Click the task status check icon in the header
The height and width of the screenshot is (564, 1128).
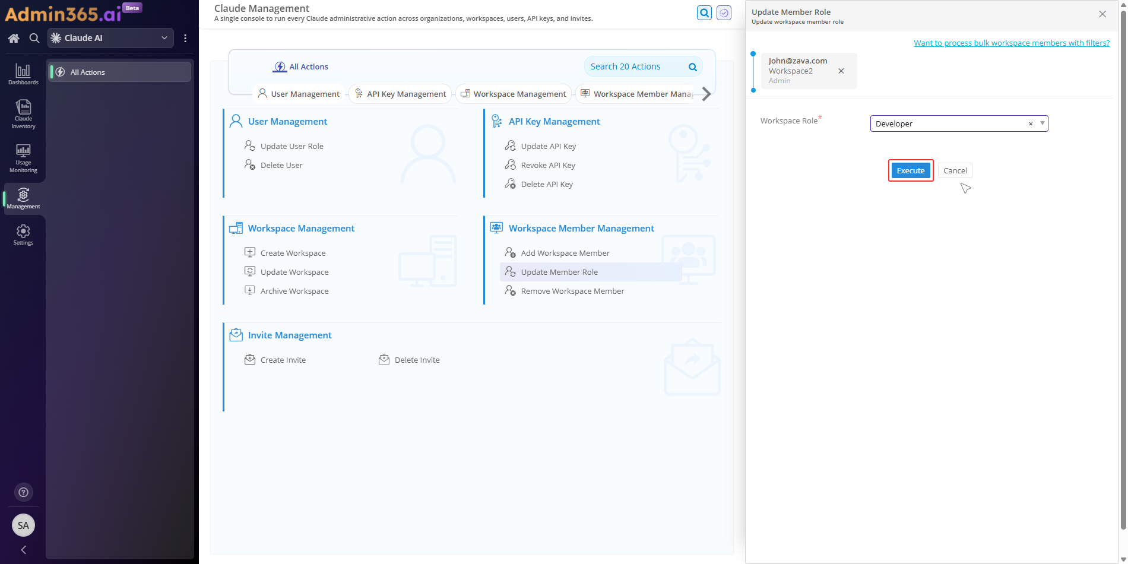tap(724, 12)
